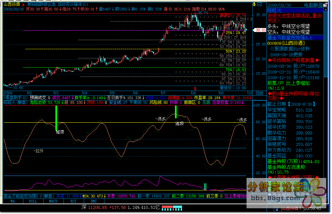
Task: Click the V看盘助手(0) indicator name
Action: (x=16, y=98)
